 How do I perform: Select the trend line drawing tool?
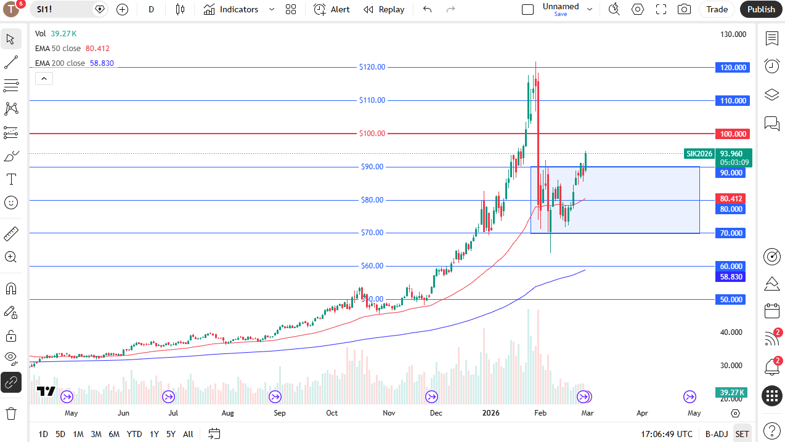[x=10, y=62]
